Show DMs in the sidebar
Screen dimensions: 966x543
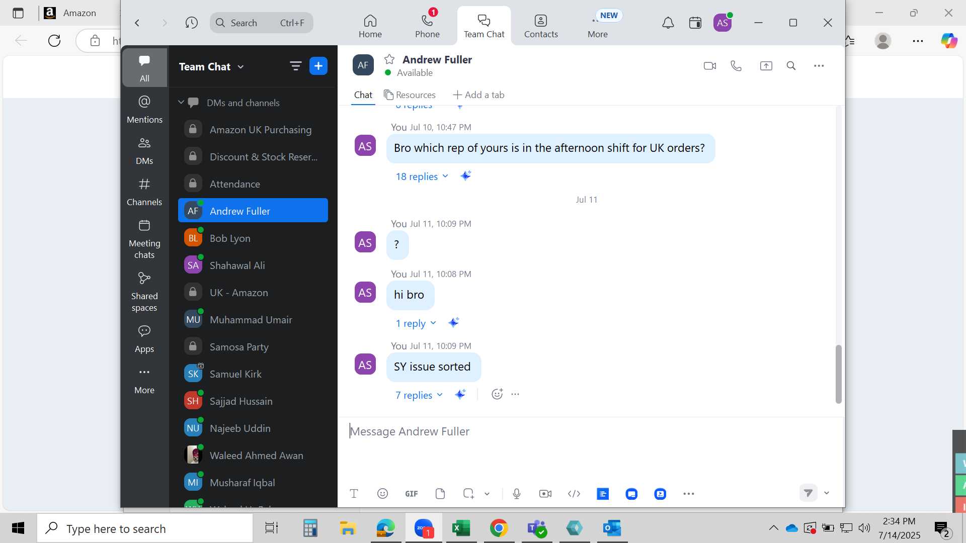pyautogui.click(x=144, y=151)
